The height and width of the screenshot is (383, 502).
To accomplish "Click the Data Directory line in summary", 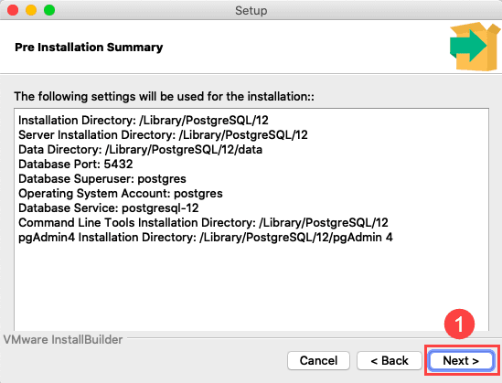I will point(140,149).
